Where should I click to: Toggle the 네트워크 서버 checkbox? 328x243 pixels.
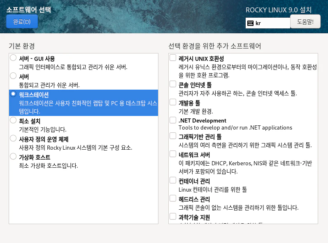173,154
